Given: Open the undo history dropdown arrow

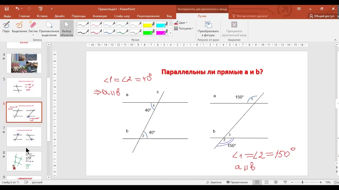Looking at the screenshot, I should (22, 9).
